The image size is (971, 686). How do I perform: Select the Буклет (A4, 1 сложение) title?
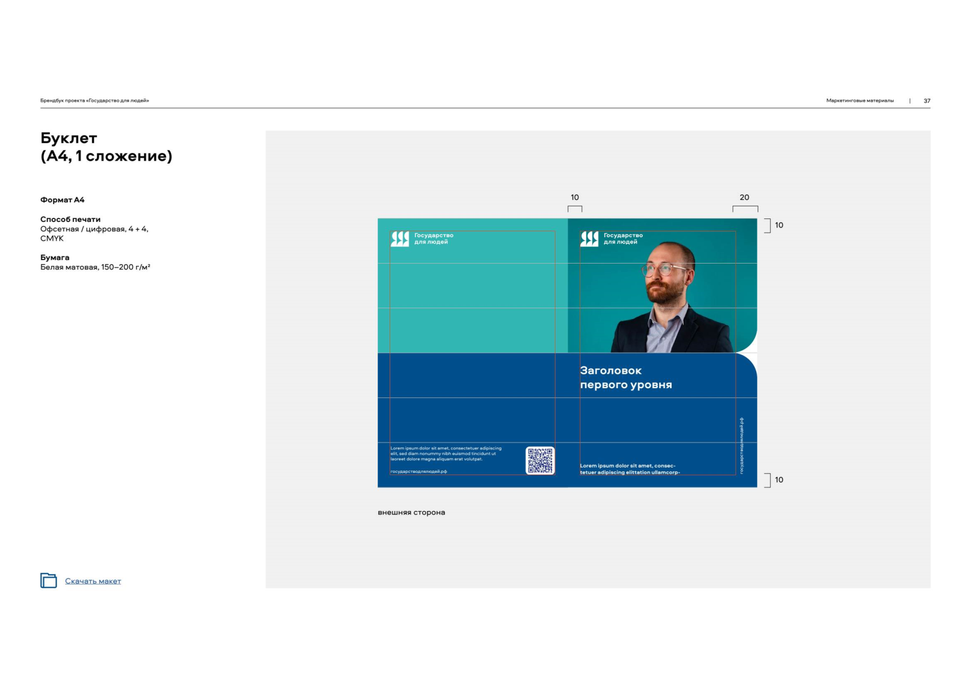(x=106, y=147)
